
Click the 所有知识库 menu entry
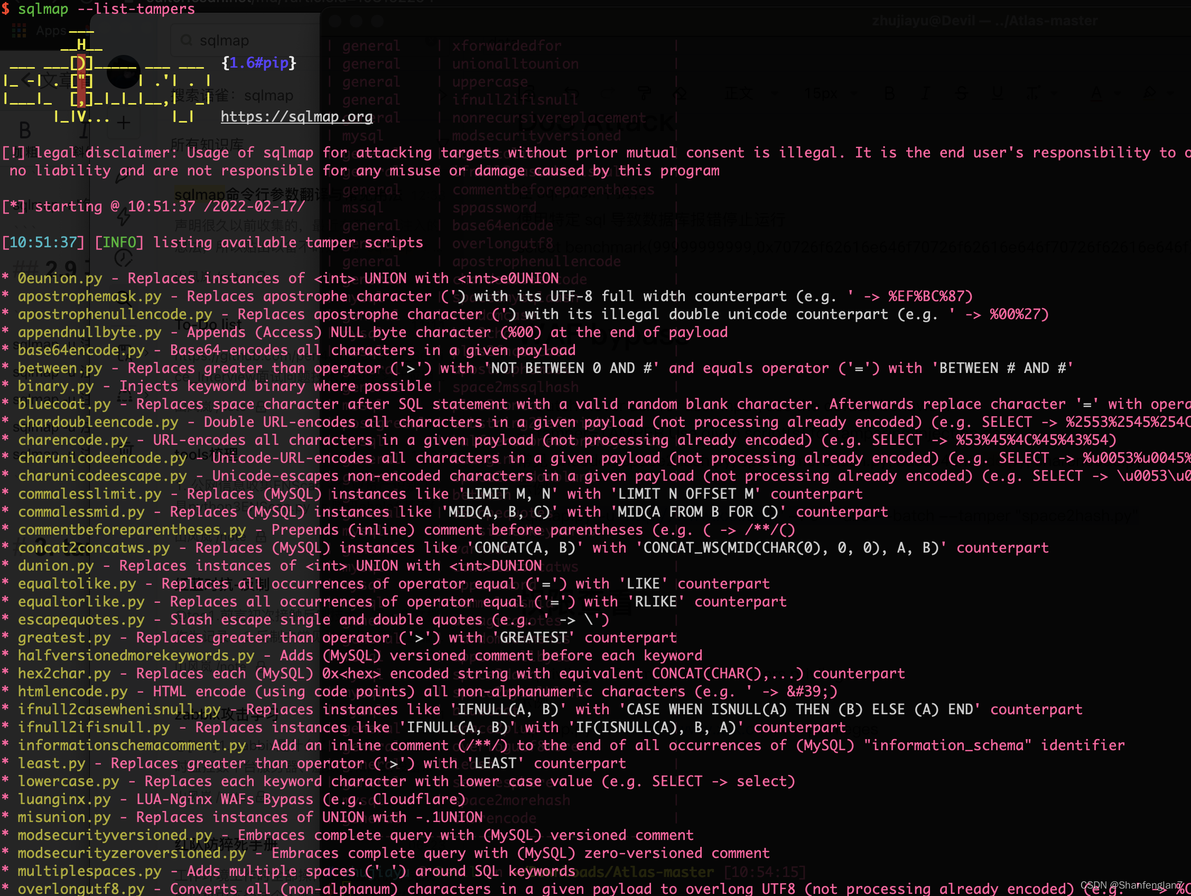tap(207, 144)
